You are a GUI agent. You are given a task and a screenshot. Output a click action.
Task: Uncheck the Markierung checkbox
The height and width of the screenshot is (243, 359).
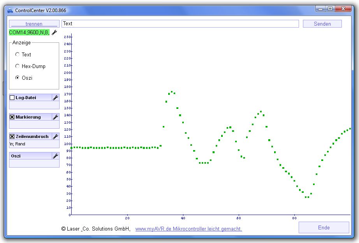point(12,117)
